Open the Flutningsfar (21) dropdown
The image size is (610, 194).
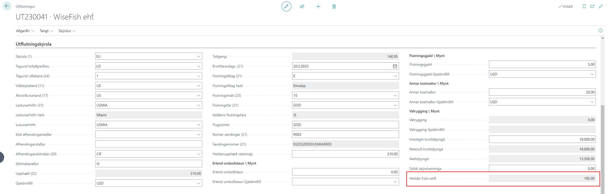(x=395, y=105)
